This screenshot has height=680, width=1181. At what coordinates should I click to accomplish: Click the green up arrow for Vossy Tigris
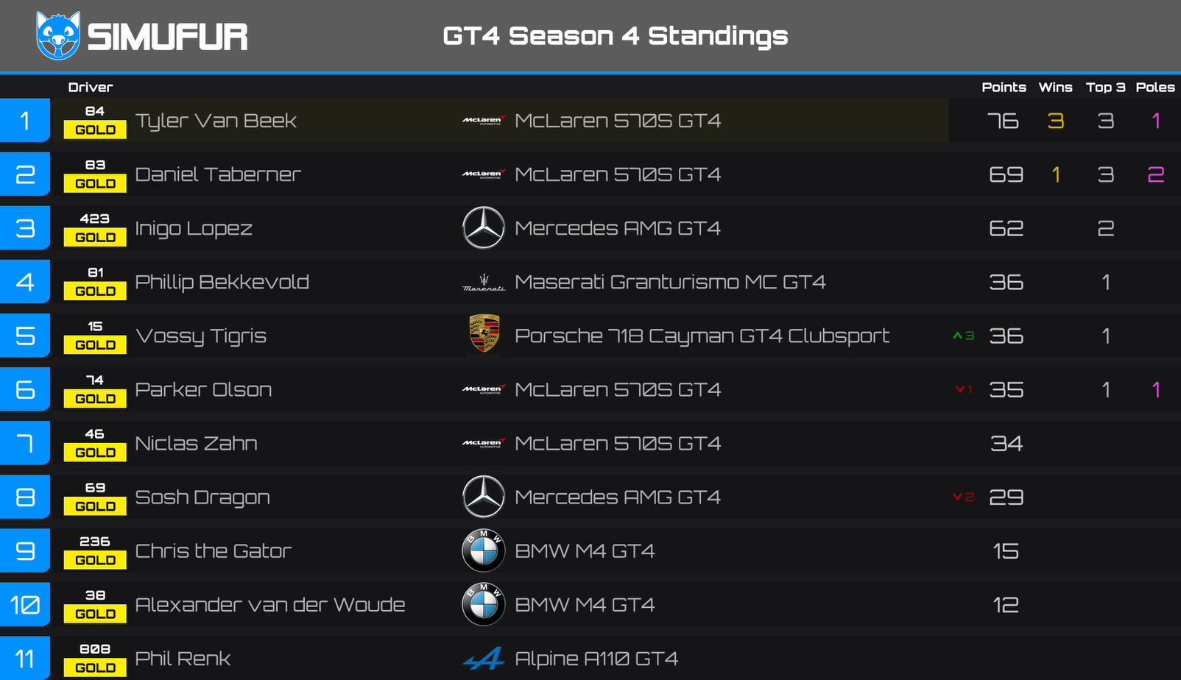tap(958, 336)
